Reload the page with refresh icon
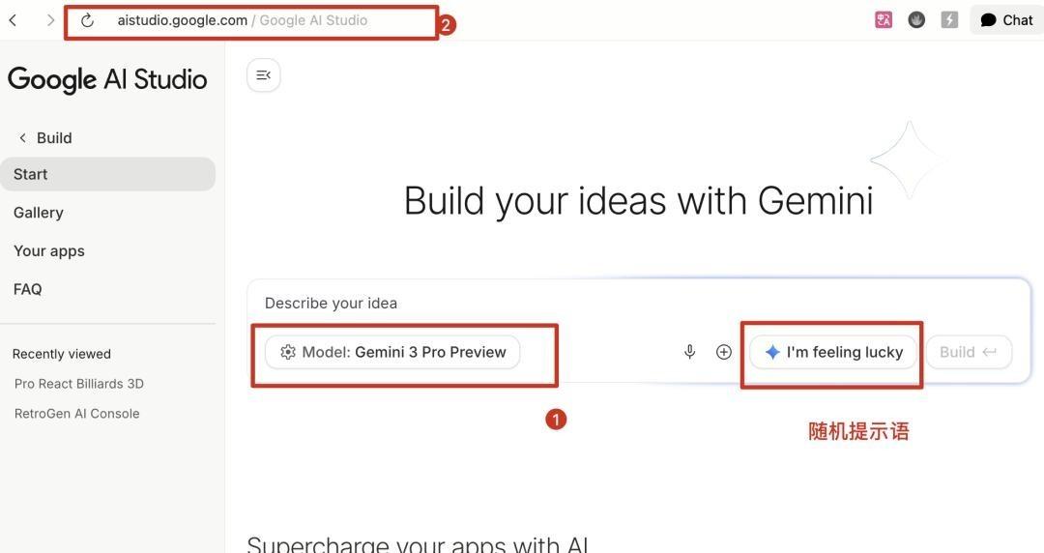Screen dimensions: 1044x553 click(87, 20)
